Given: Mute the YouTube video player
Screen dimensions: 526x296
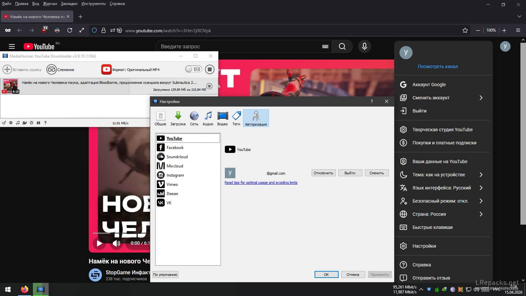Looking at the screenshot, I should (116, 243).
